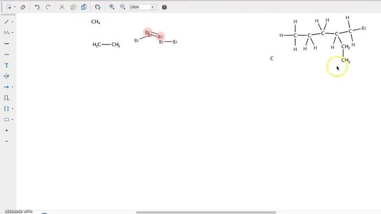Choose the subscripted bracket group tool
This screenshot has height=214, width=381.
point(7,97)
